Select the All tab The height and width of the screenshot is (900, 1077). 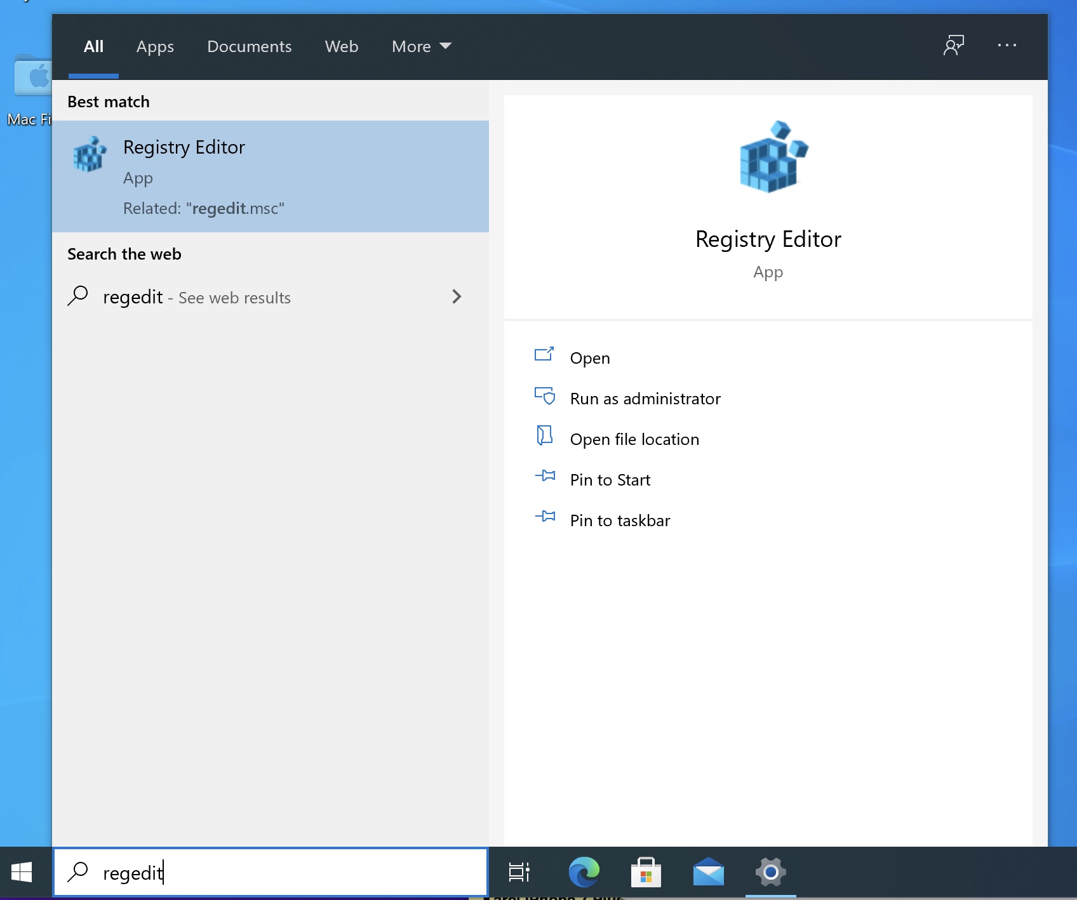[93, 46]
